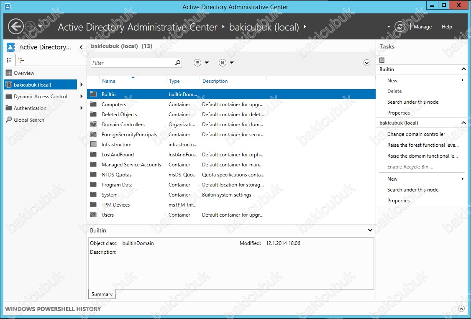Screen dimensions: 471x319
Task: Open the Help menu
Action: (x=447, y=27)
